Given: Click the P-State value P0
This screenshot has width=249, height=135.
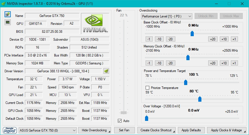Looking at the screenshot, I should (x=100, y=87).
